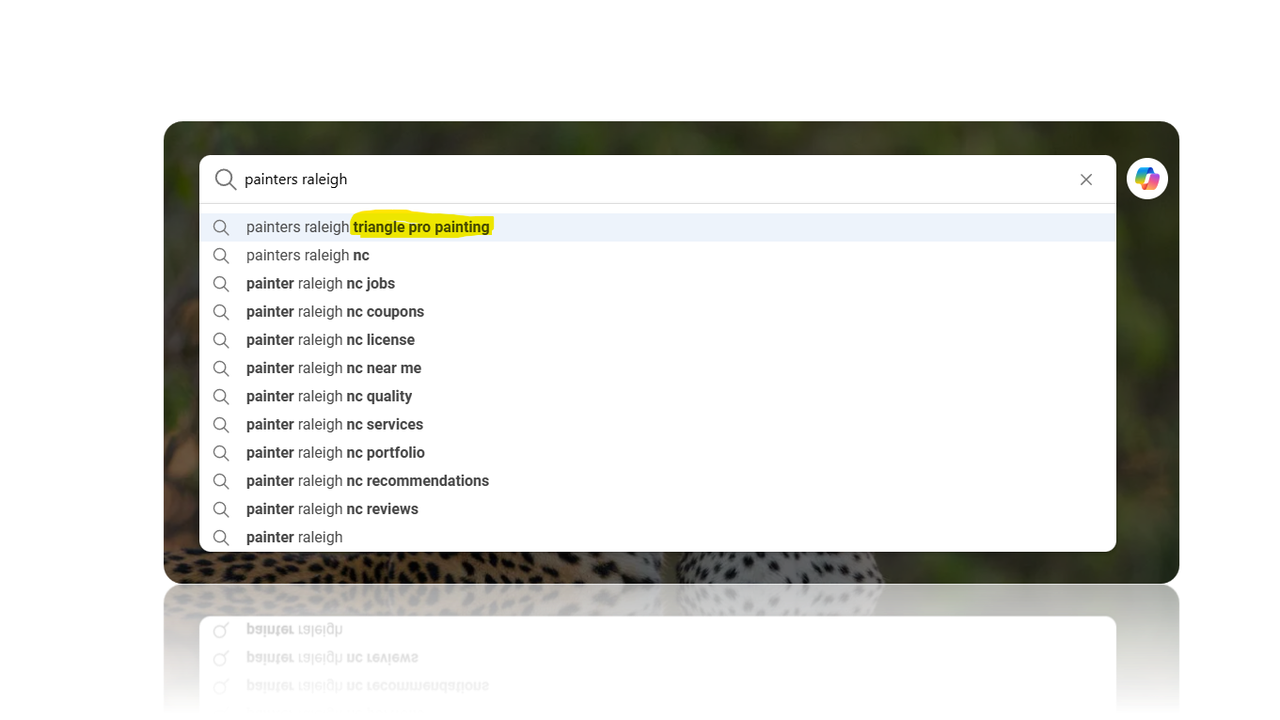
Task: Select 'painters raleigh triangle pro painting' suggestion
Action: 368,227
